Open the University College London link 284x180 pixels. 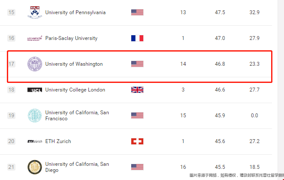pyautogui.click(x=75, y=90)
